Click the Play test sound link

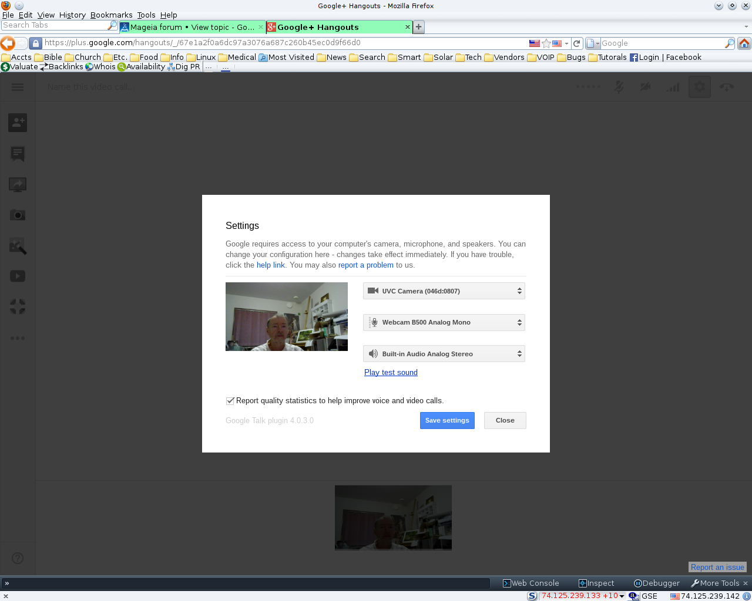coord(391,372)
